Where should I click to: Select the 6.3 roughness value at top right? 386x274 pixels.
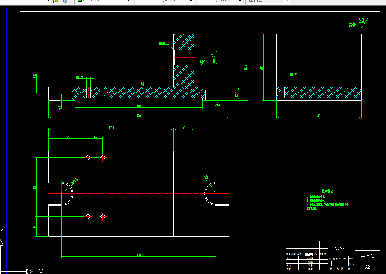click(x=361, y=20)
